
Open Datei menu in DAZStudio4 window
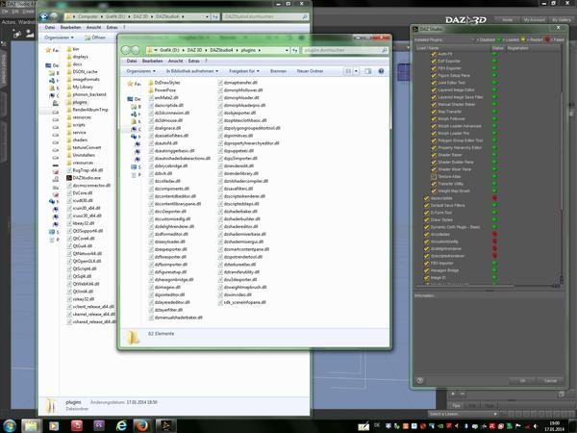tap(50, 28)
